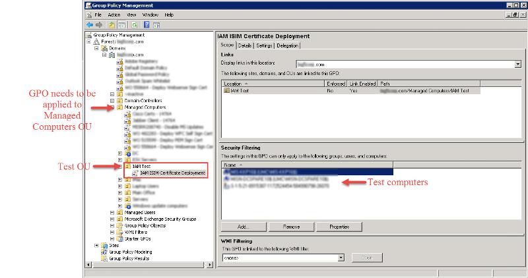Toggle the Show/Hide Console Tree toolbar icon

tap(122, 25)
